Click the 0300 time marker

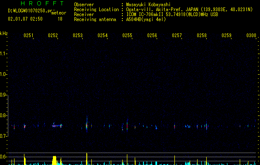251,35
